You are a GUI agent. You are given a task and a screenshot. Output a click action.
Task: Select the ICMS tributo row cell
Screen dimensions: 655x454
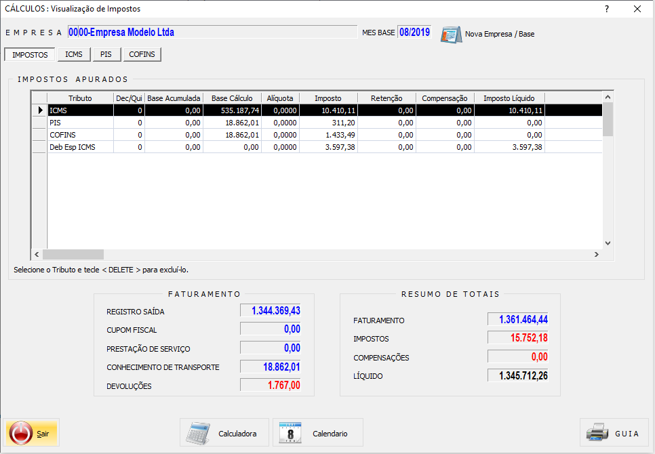point(80,110)
